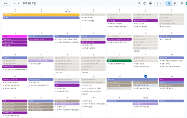Viewport: 187px width, 118px height.
Task: Open 오후 2시 인터뷰 event on July 3
Action: pyautogui.click(x=118, y=27)
